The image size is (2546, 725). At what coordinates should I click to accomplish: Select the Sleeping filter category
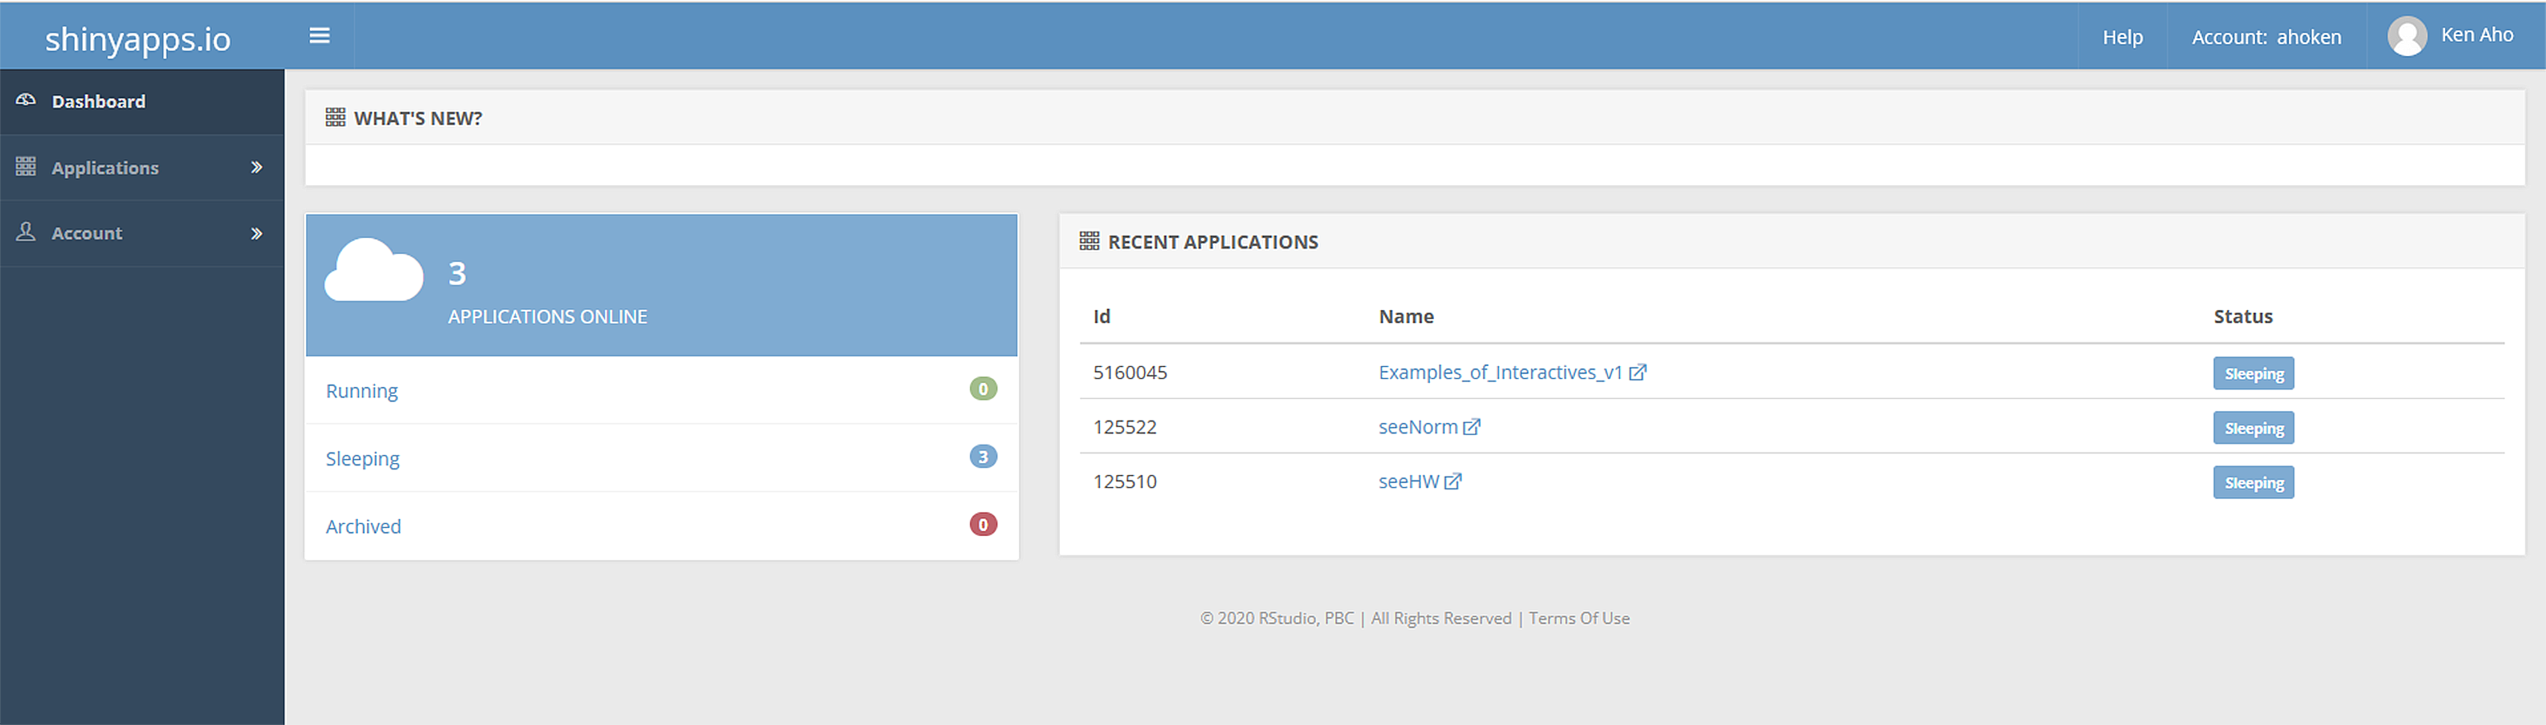[x=365, y=457]
